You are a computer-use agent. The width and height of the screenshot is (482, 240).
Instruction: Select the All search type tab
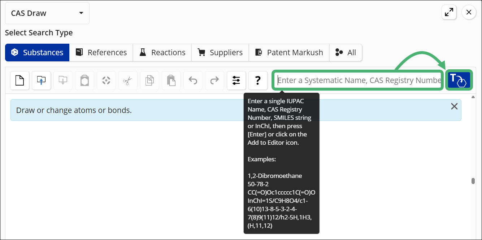(346, 53)
